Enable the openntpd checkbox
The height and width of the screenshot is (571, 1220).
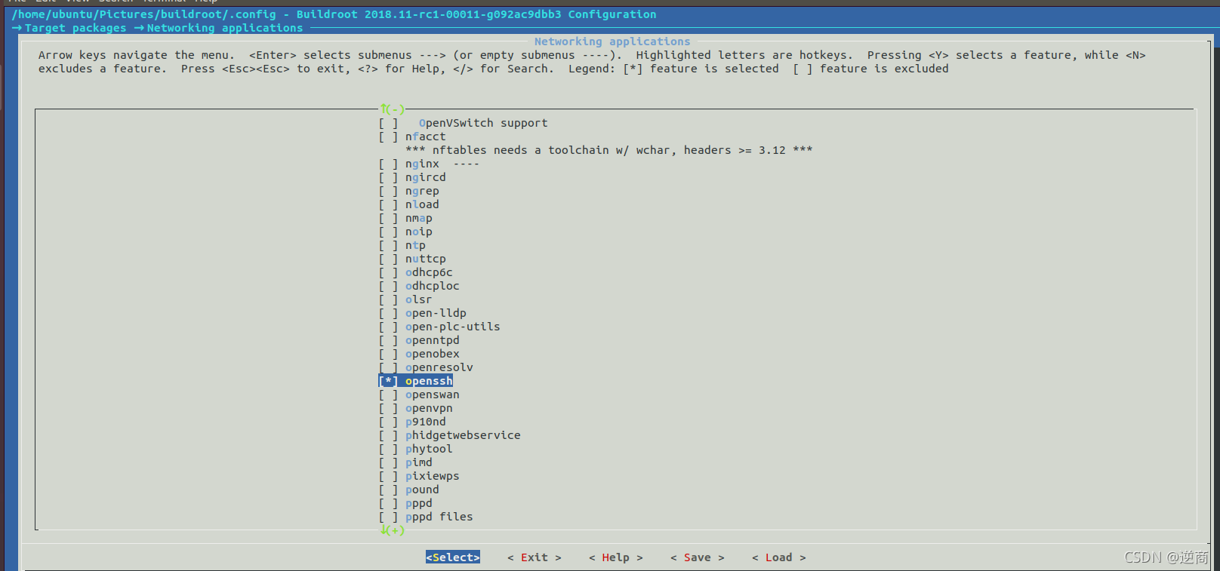[388, 340]
